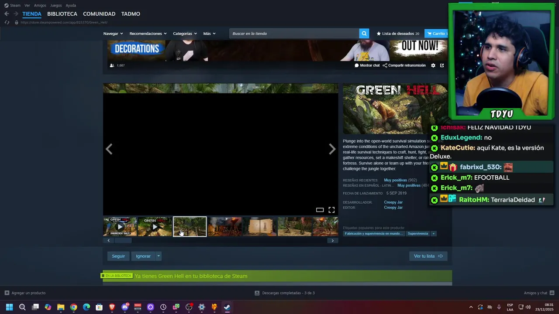
Task: Go back with the Steam back arrow
Action: point(7,14)
